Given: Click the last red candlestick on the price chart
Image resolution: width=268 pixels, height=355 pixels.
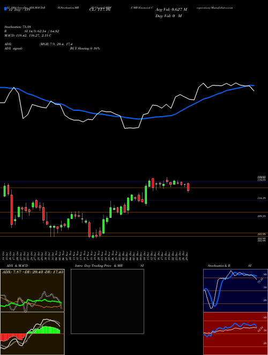Looking at the screenshot, I should 188,188.
